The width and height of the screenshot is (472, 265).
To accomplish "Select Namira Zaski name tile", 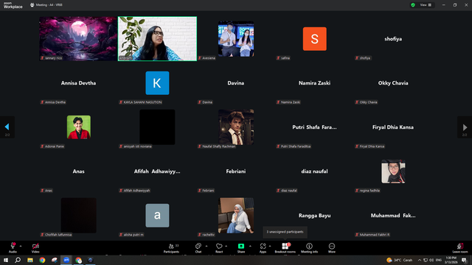I will click(x=315, y=83).
